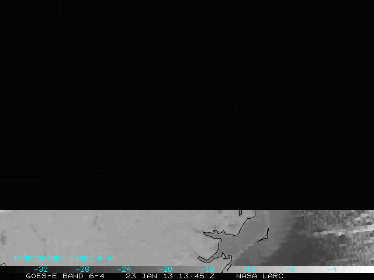Click the -12 temperature scale label
Screen dimensions: 374x280
pyautogui.click(x=249, y=269)
